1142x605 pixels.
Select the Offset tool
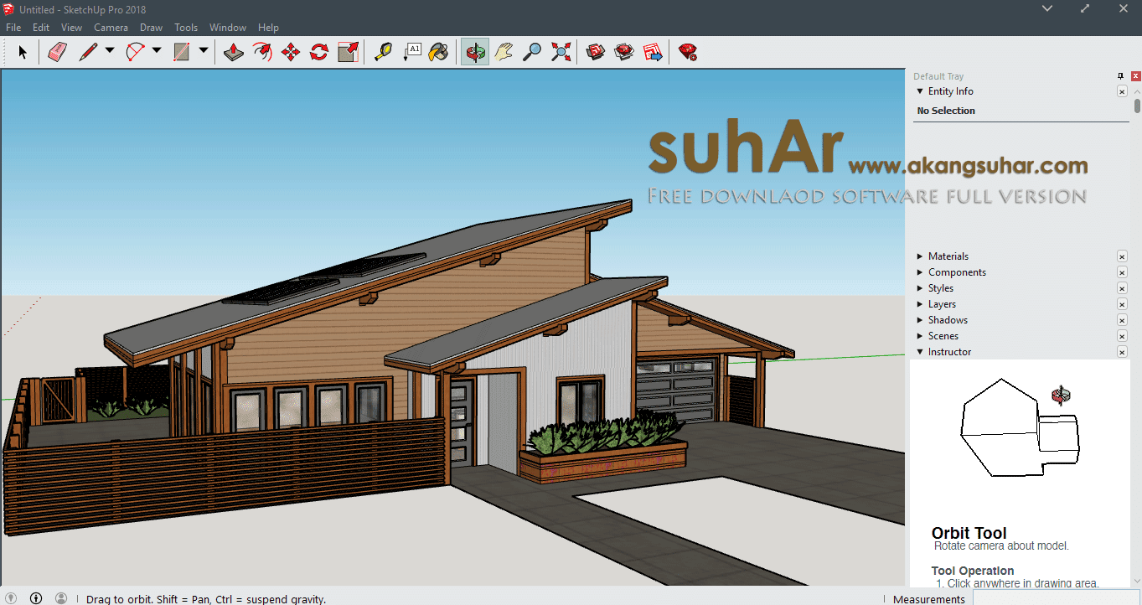(x=262, y=52)
